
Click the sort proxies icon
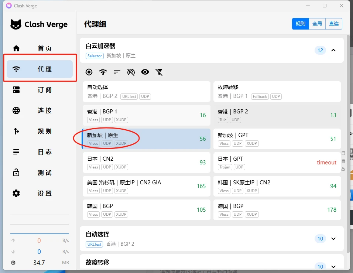117,72
